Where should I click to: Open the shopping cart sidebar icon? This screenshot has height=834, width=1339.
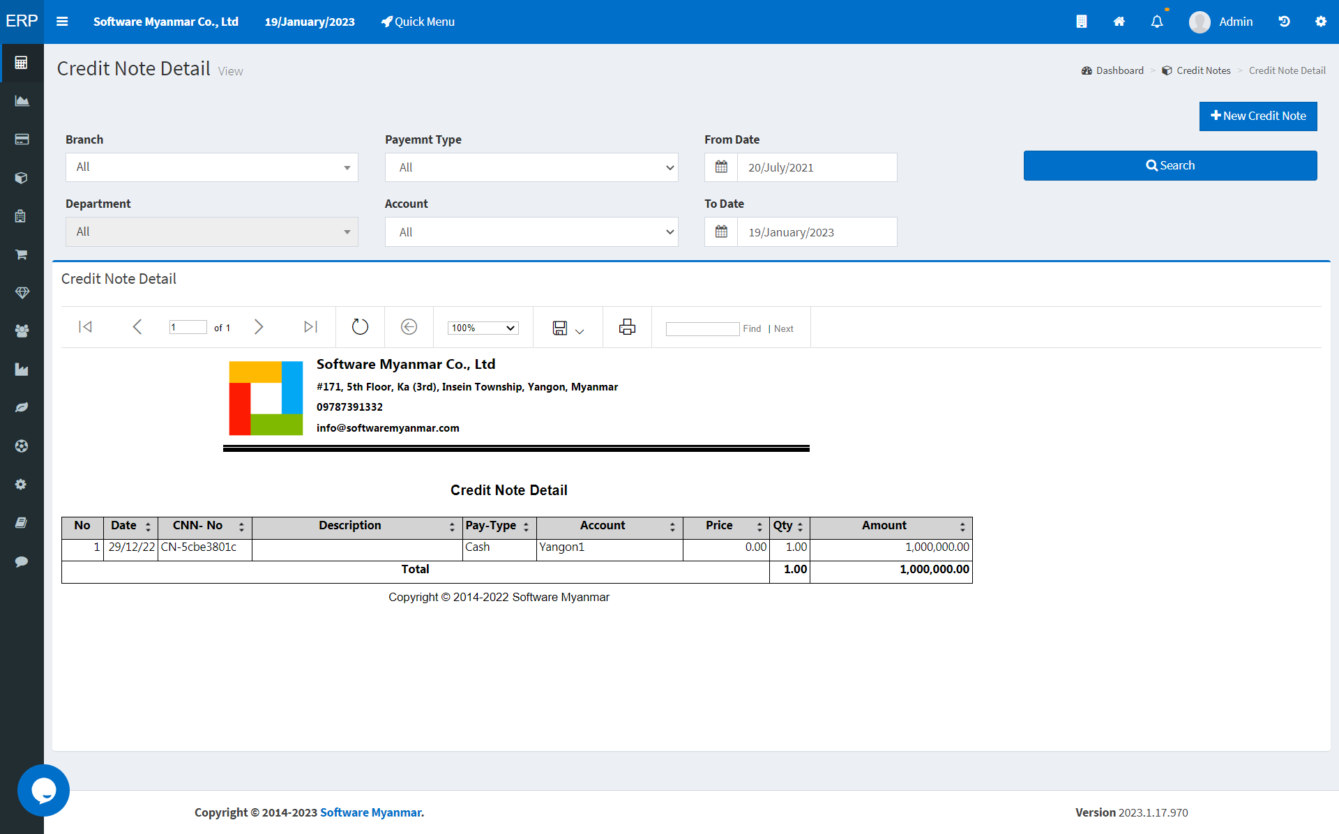(x=22, y=255)
